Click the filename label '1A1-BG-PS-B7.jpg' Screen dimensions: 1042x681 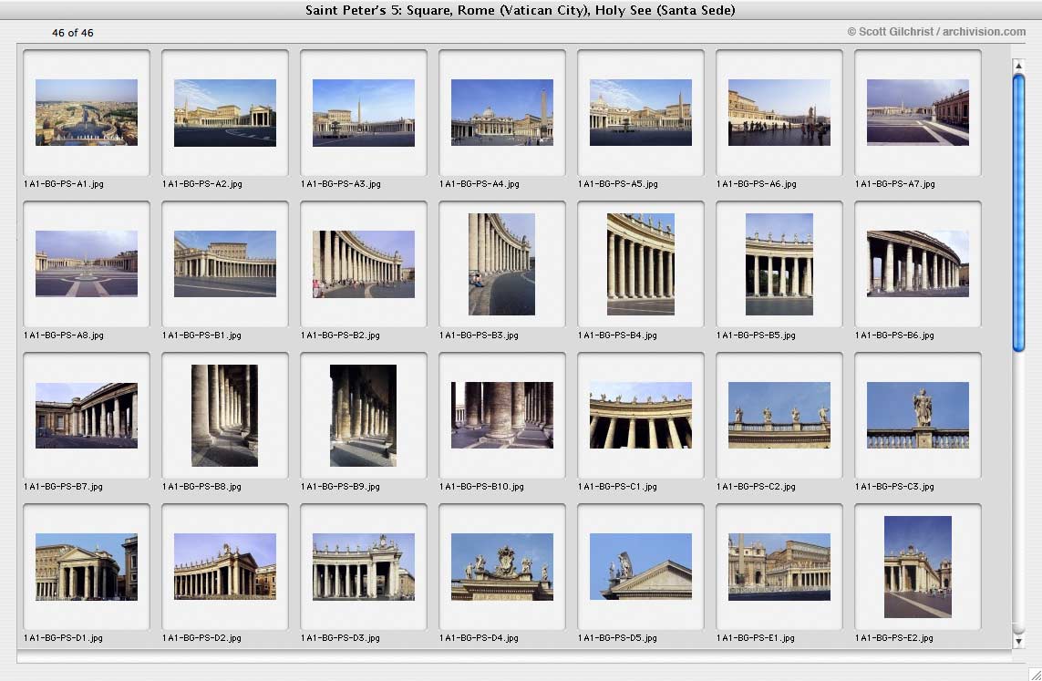pos(63,487)
